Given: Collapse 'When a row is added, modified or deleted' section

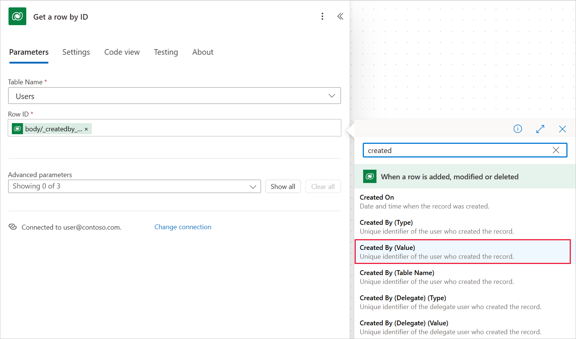Looking at the screenshot, I should pyautogui.click(x=465, y=177).
